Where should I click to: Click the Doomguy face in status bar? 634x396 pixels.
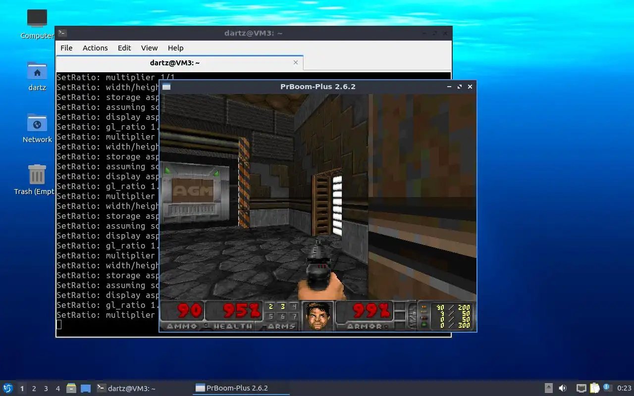coord(317,316)
